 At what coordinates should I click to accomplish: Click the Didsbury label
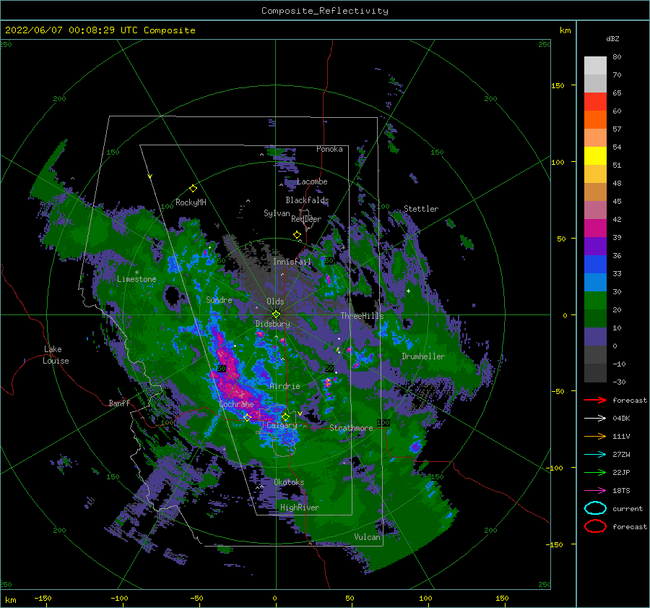(x=273, y=324)
